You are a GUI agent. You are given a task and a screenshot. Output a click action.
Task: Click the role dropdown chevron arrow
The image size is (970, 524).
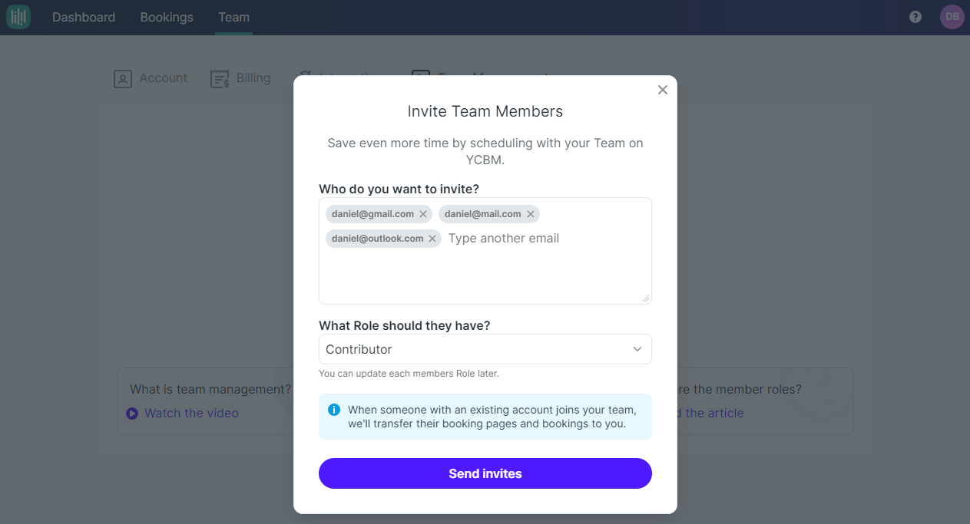coord(637,349)
